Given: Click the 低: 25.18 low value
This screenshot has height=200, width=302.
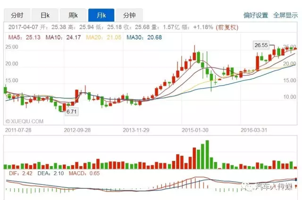Looking at the screenshot, I should [x=109, y=27].
